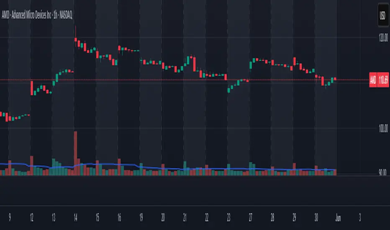Click the Jun label on time axis

pyautogui.click(x=338, y=218)
